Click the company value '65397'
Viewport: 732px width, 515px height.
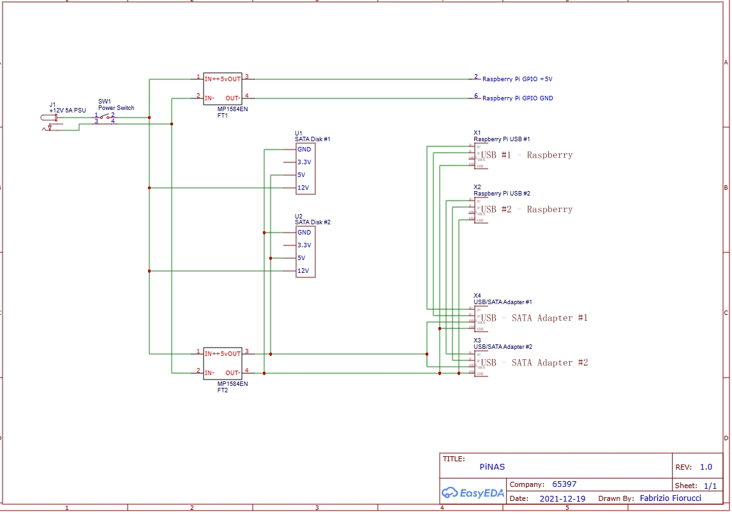click(564, 484)
